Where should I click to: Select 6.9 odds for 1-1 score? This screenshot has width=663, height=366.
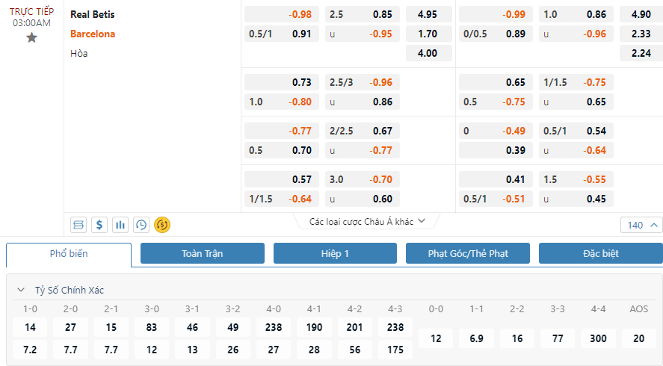[477, 338]
